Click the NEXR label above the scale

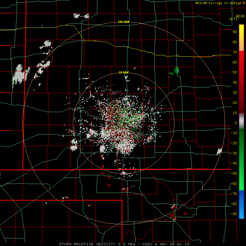pyautogui.click(x=240, y=16)
